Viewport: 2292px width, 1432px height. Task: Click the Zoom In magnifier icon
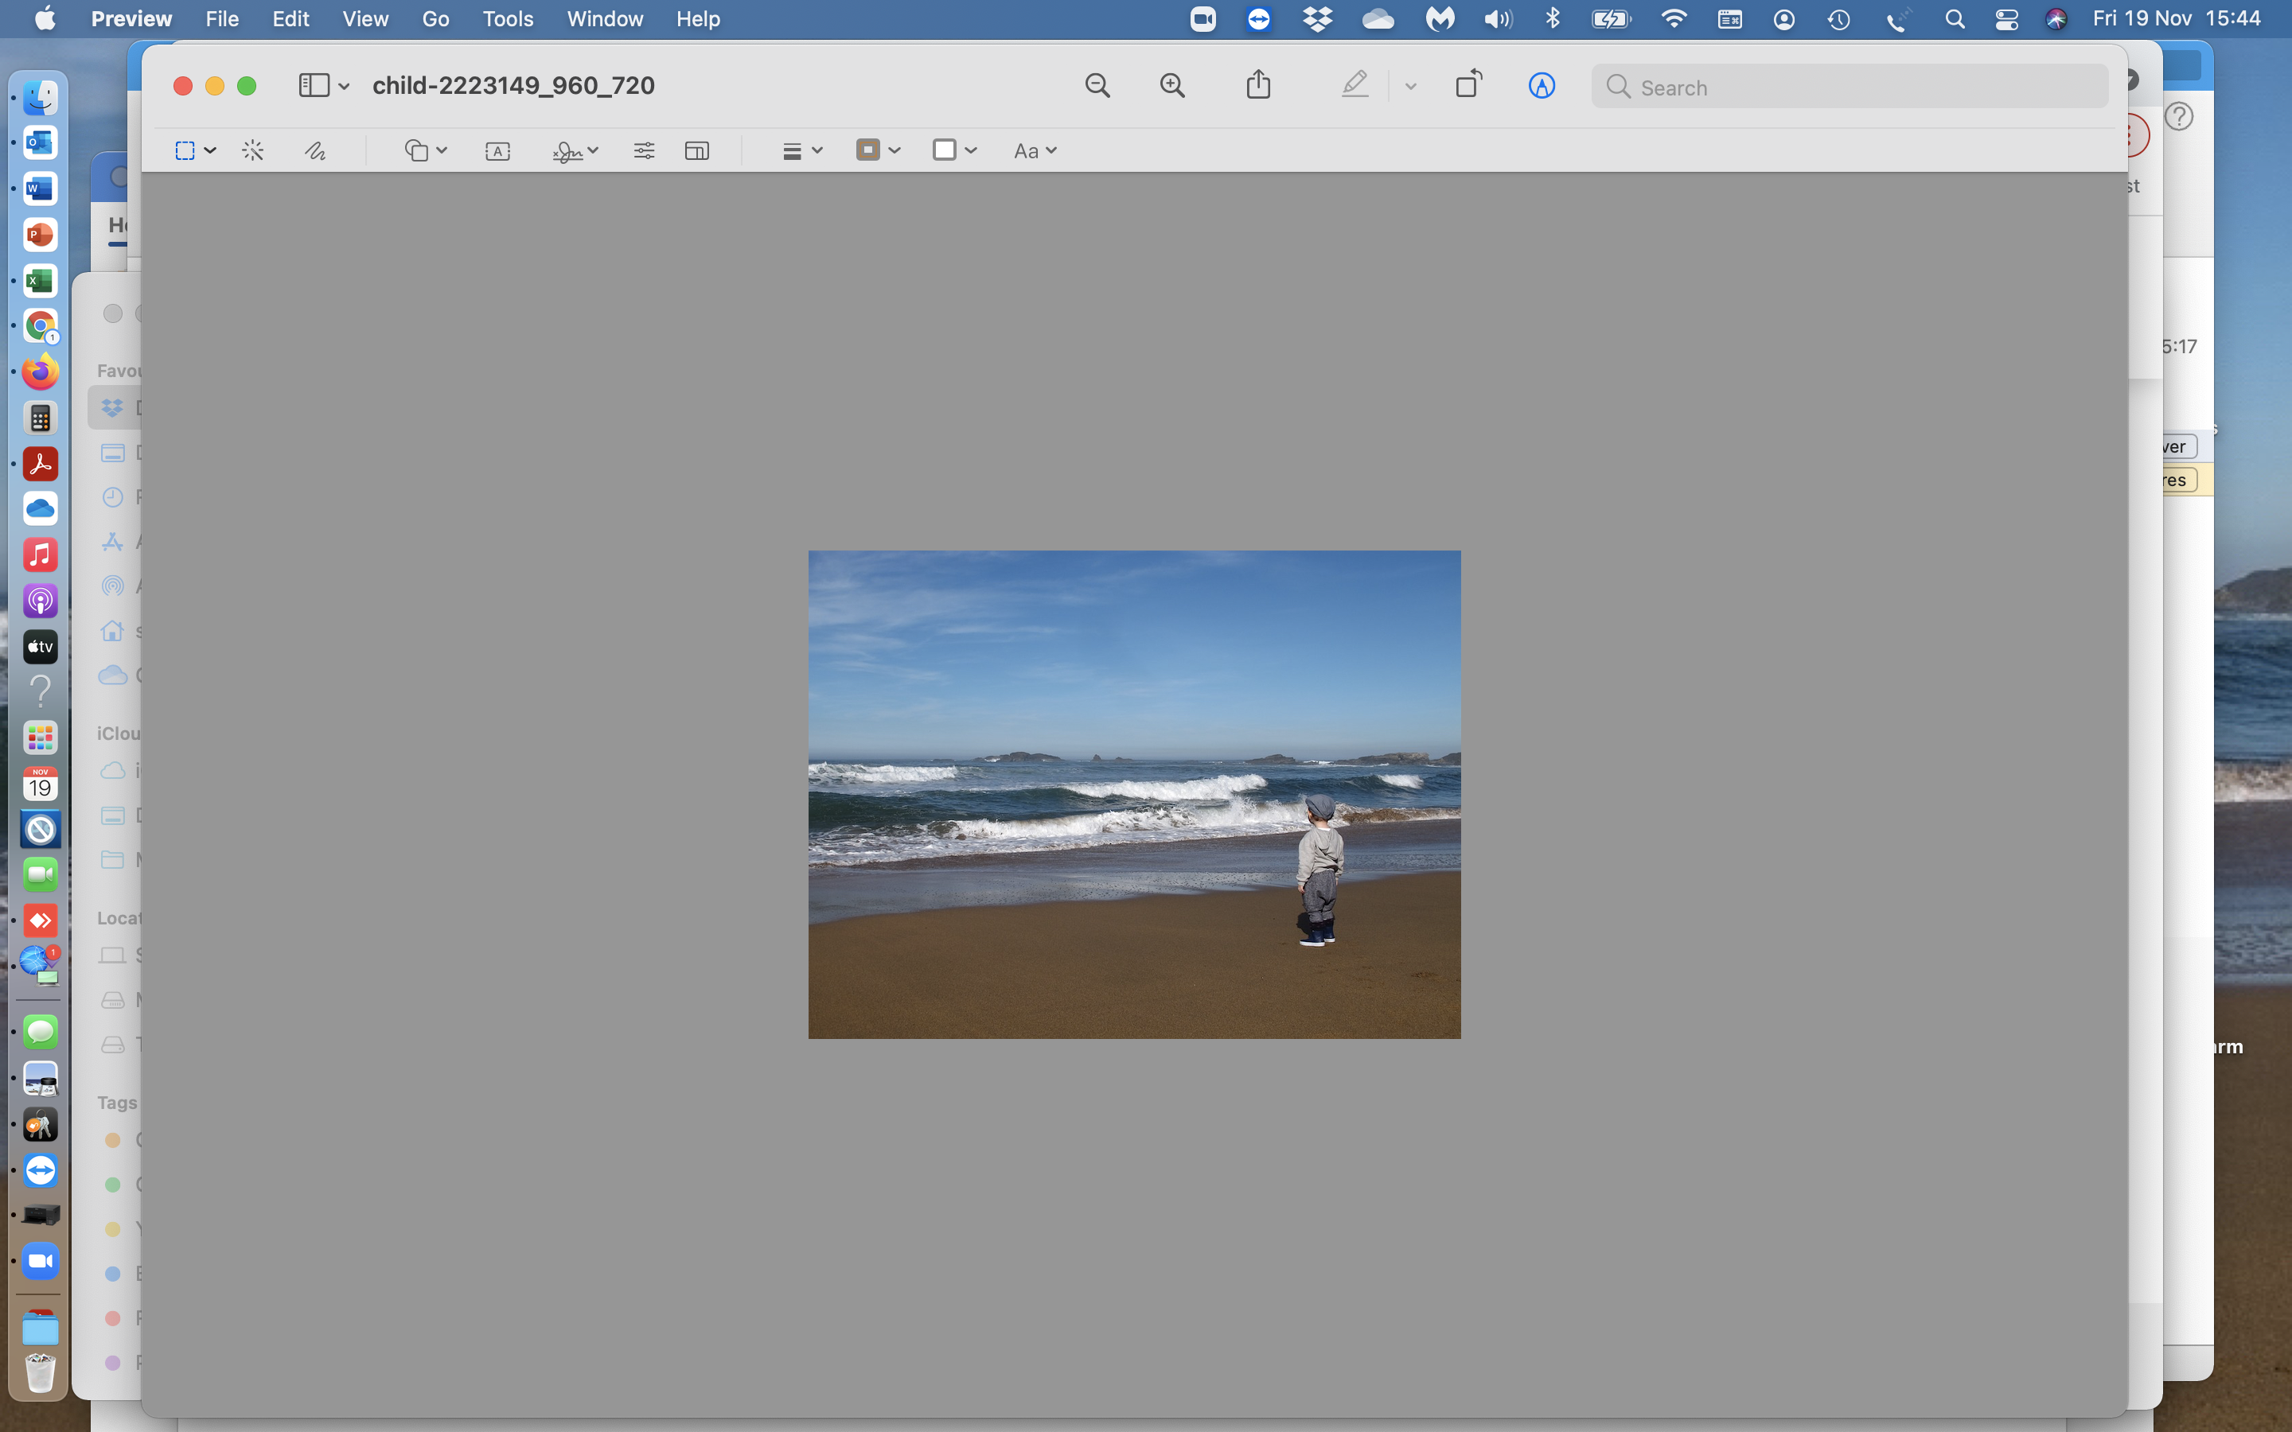[1171, 86]
